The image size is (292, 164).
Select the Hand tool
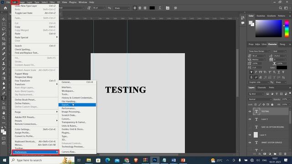[x=4, y=113]
